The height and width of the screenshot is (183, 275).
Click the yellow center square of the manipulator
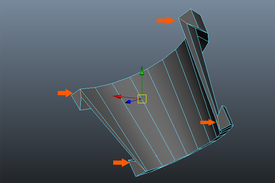[x=142, y=99]
